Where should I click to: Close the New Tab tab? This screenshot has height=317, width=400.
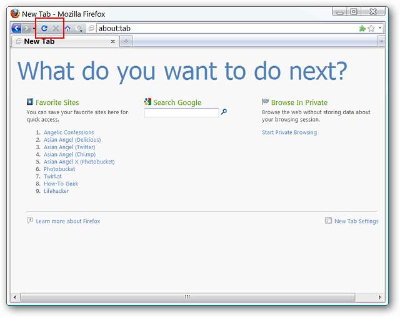[x=112, y=42]
